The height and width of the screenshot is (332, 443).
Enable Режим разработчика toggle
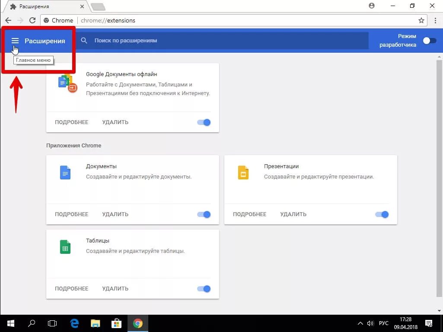430,41
